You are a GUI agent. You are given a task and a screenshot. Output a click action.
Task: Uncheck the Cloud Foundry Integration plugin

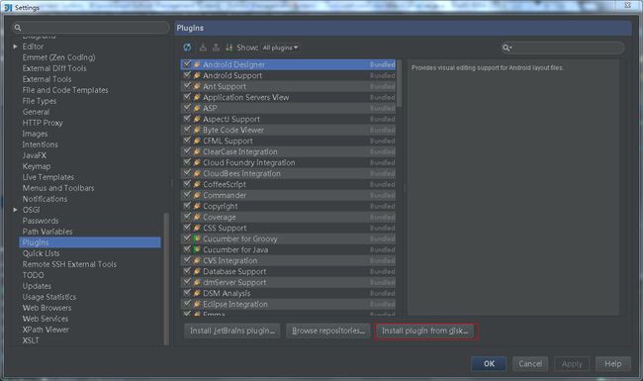tap(187, 162)
